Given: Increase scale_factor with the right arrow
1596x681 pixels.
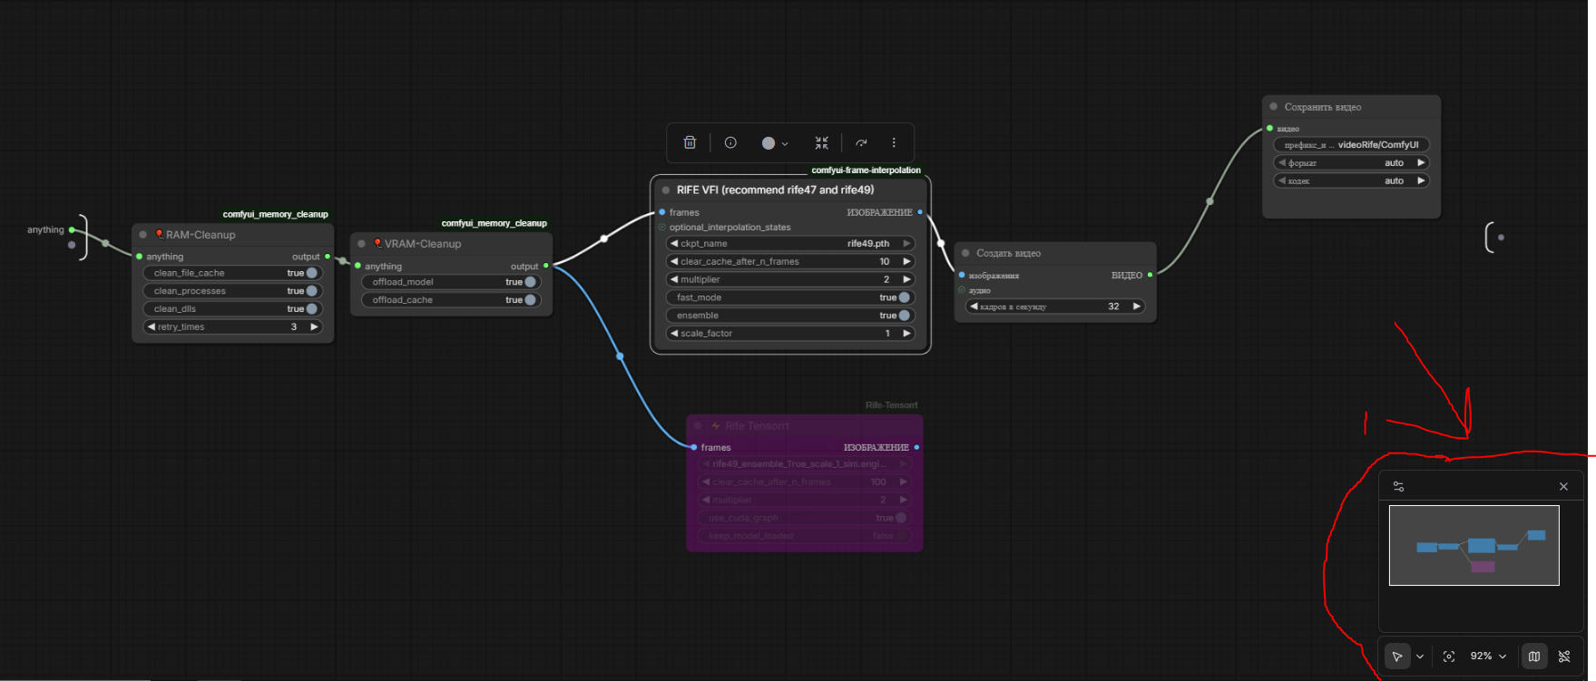Looking at the screenshot, I should 906,334.
